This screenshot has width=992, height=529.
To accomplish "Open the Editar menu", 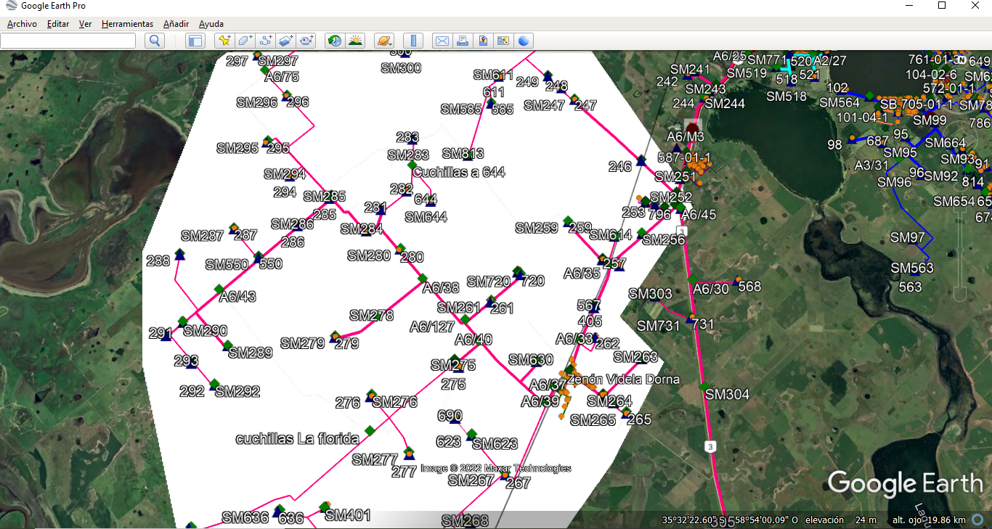I will click(58, 24).
